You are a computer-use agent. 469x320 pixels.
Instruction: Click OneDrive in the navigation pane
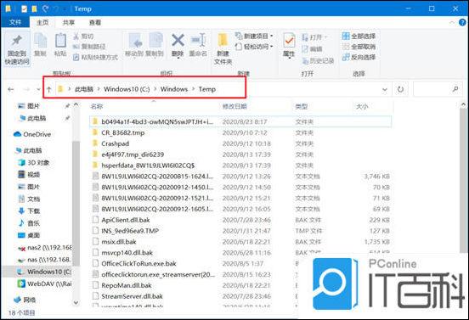pyautogui.click(x=32, y=134)
